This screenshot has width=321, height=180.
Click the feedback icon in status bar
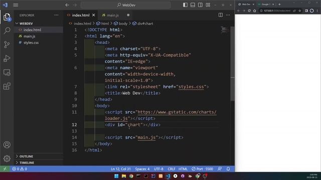(x=220, y=169)
